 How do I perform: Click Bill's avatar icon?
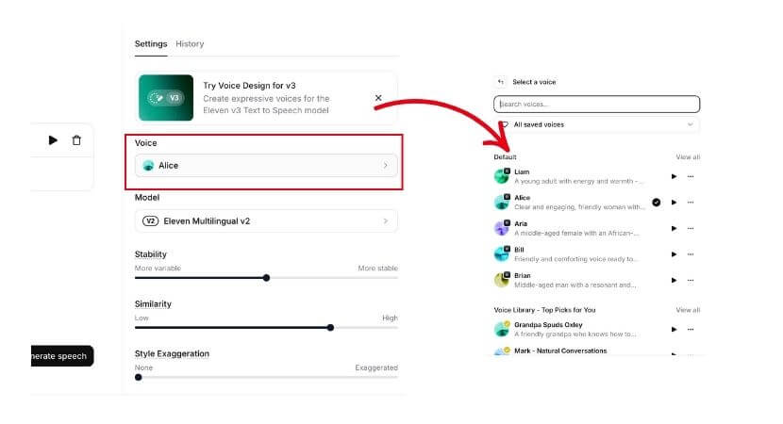coord(502,253)
